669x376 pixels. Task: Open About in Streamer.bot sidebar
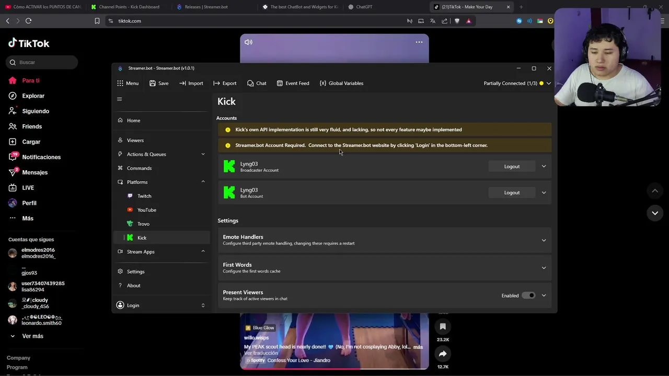pyautogui.click(x=161, y=285)
